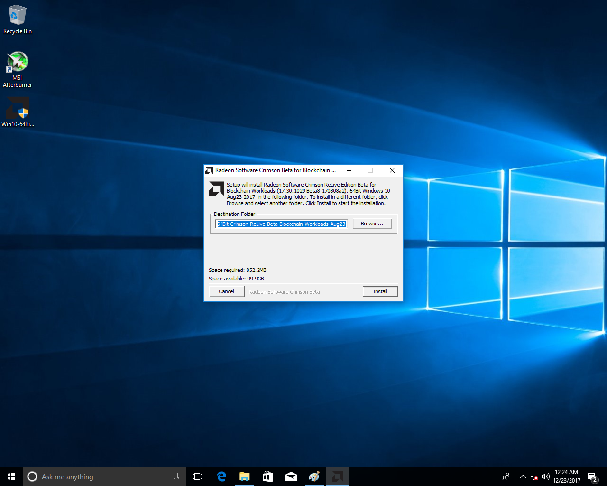Open Microsoft Edge from the taskbar

pos(221,477)
